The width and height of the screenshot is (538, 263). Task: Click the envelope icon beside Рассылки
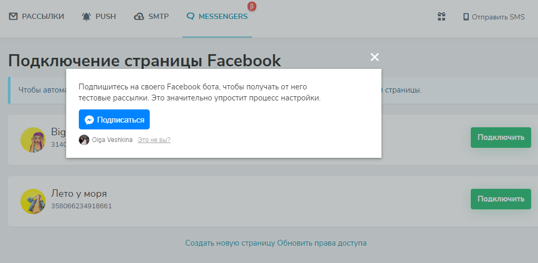tap(13, 16)
